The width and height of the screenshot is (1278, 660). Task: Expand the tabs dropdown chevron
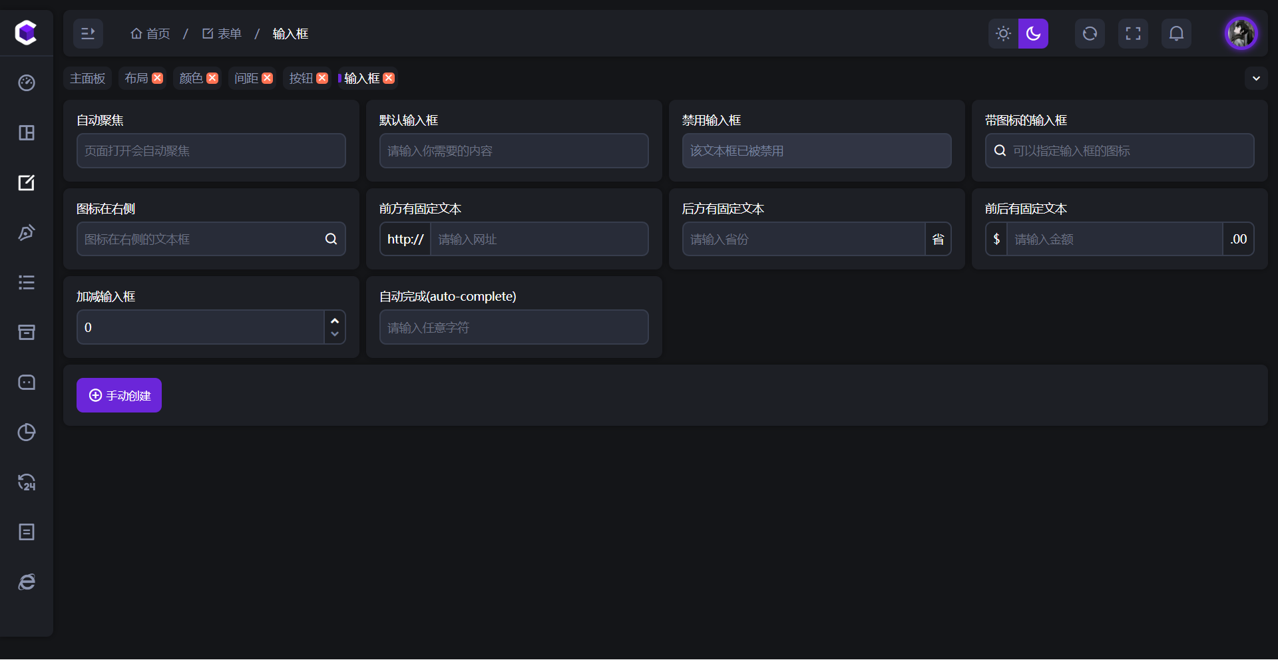(1256, 79)
